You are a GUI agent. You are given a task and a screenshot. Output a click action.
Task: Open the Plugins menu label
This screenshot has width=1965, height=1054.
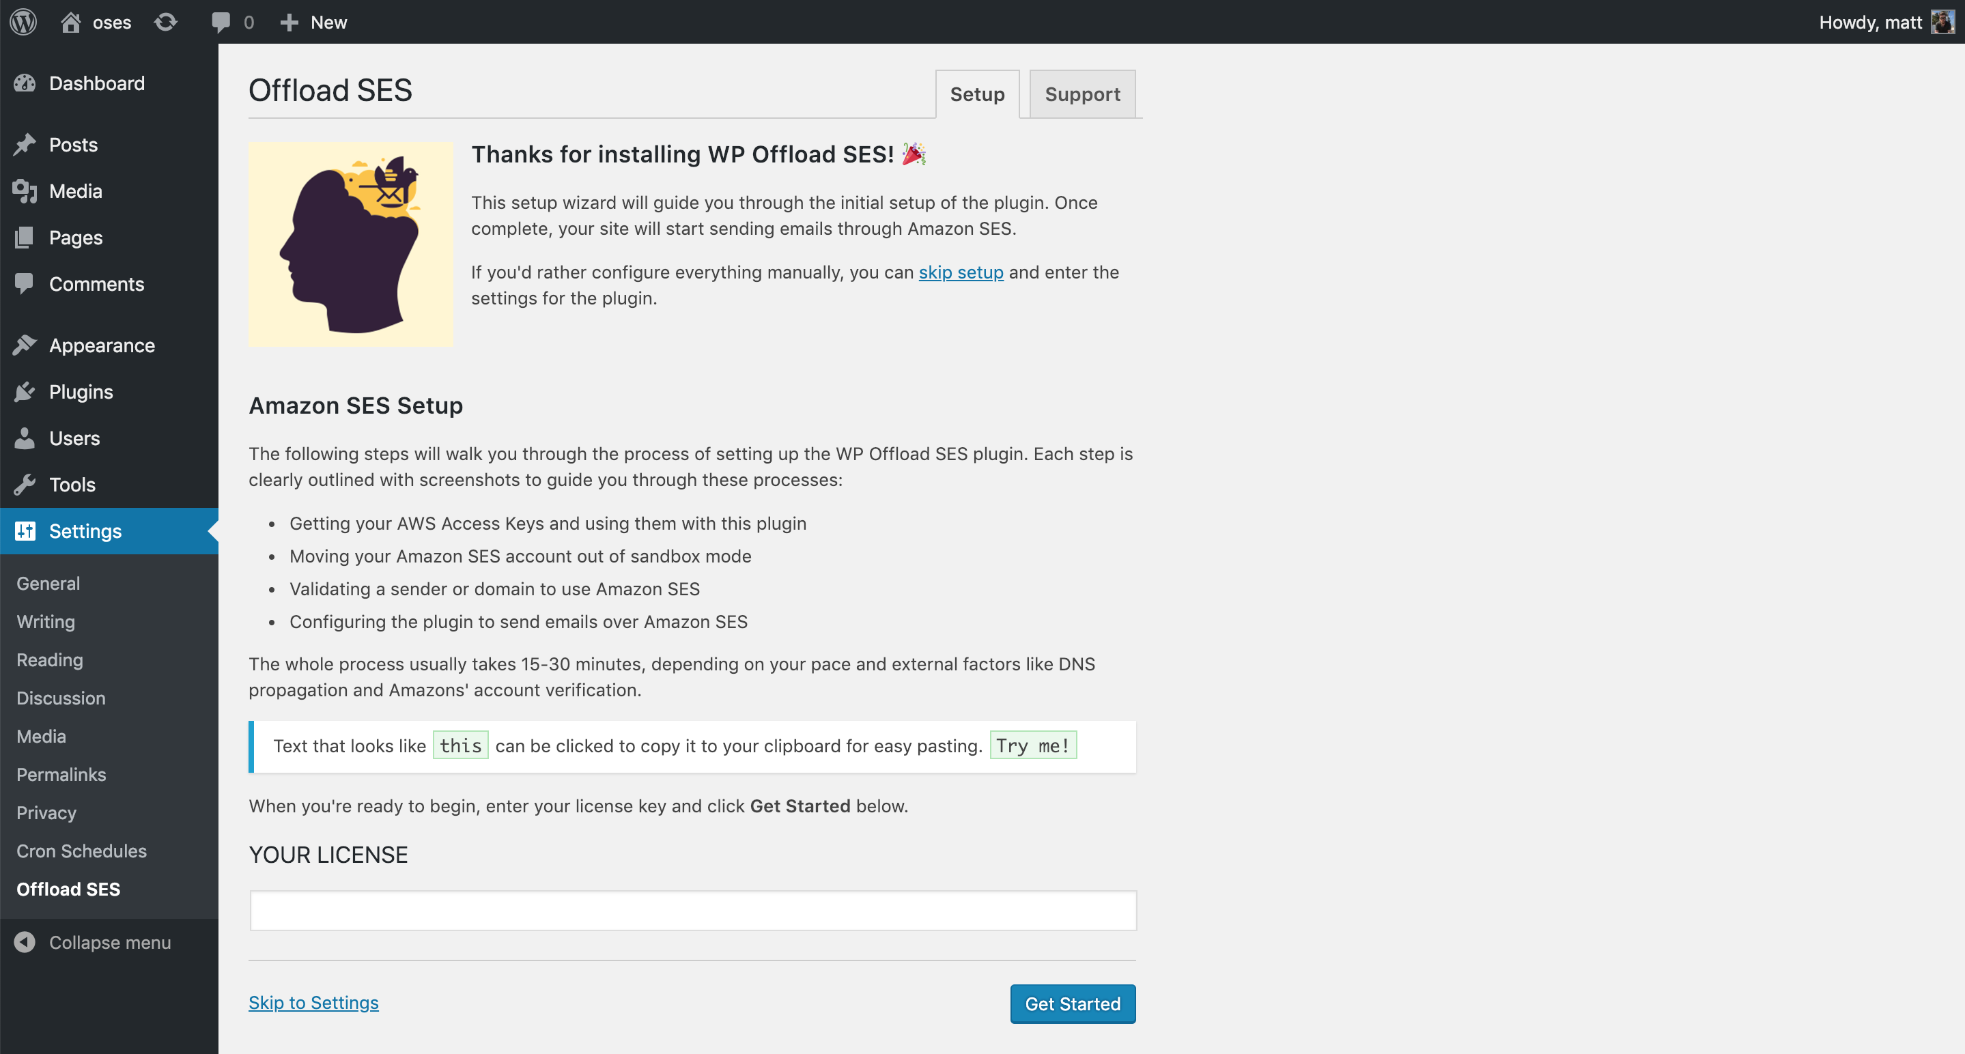81,392
